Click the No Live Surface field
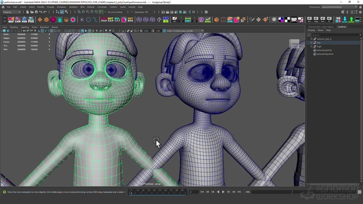The width and height of the screenshot is (363, 204). [x=116, y=12]
